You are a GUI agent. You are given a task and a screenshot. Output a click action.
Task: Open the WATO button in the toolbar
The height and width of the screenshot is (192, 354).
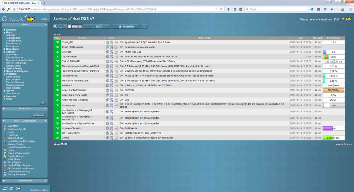(97, 26)
